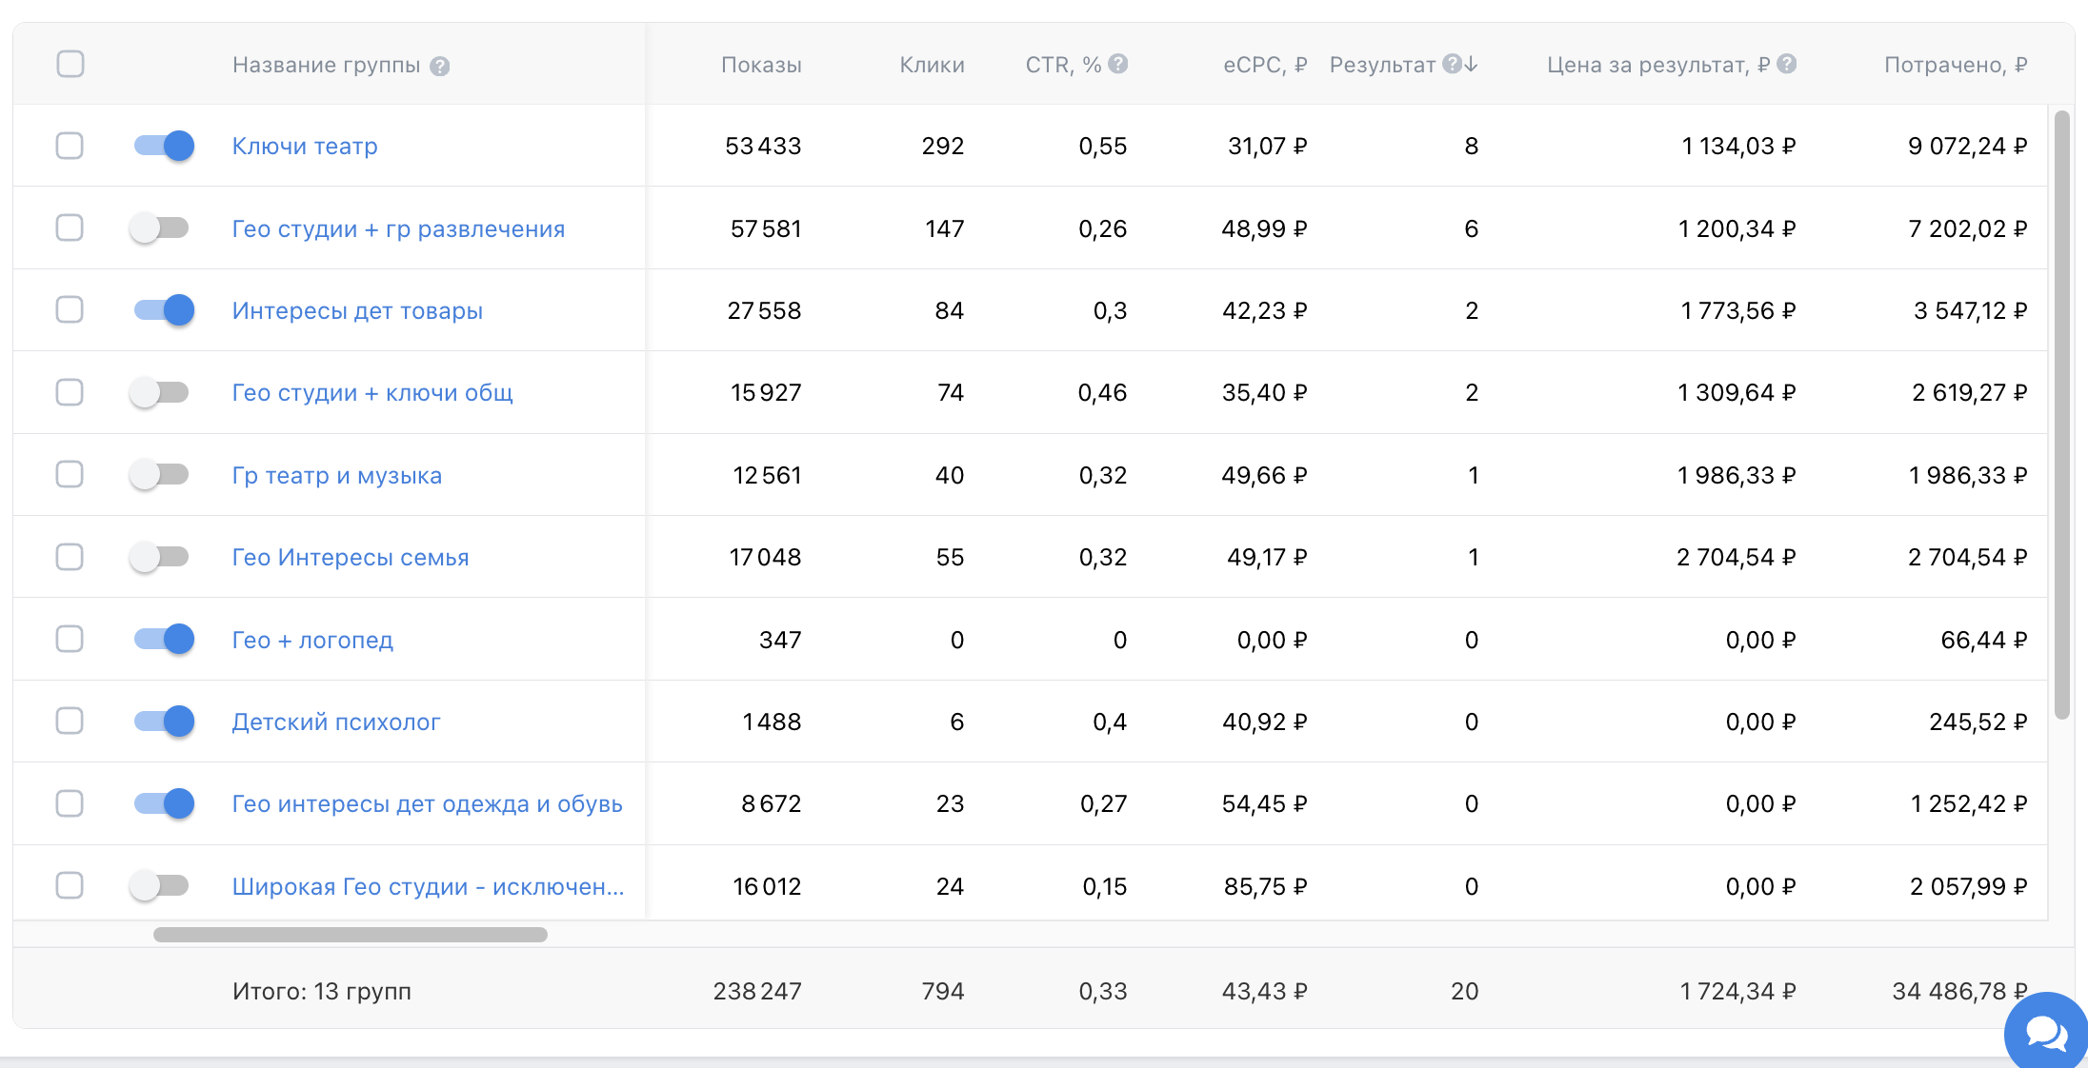2088x1068 pixels.
Task: Open Гео Интересы семья group link
Action: [351, 557]
